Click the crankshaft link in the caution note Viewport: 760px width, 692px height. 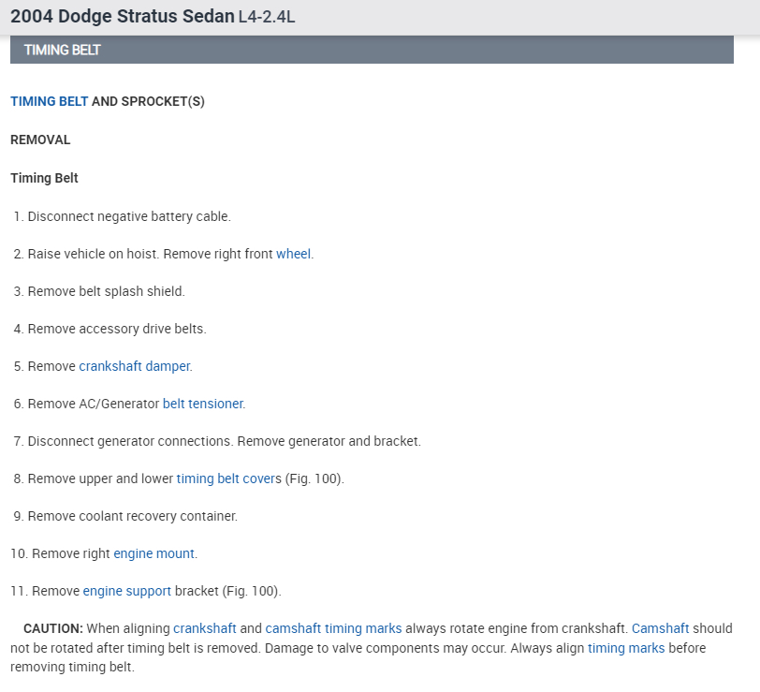pyautogui.click(x=204, y=628)
